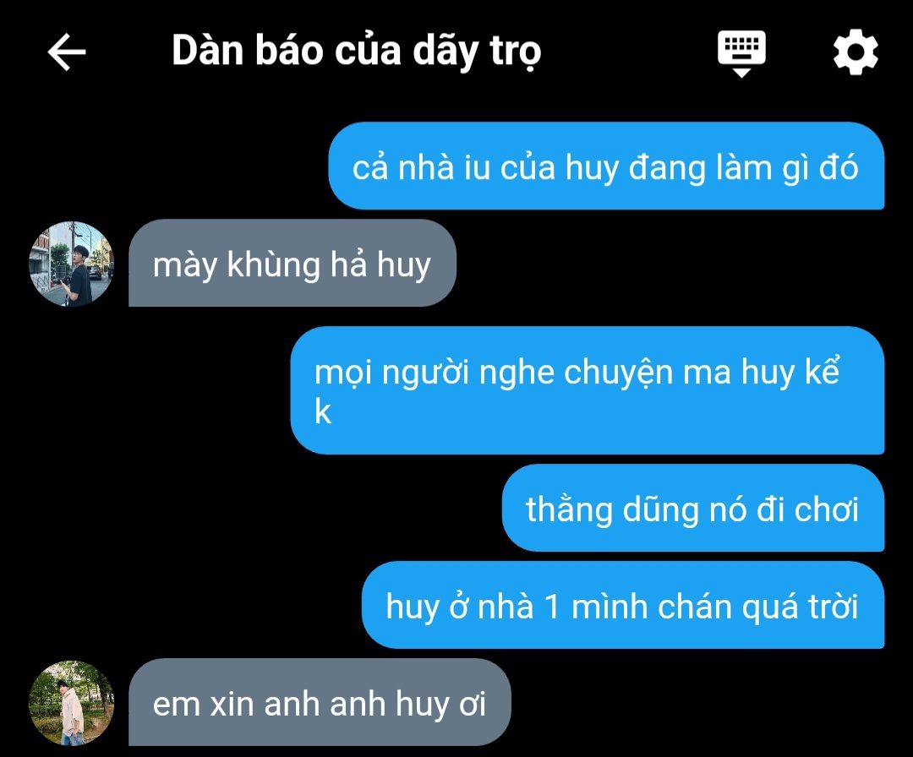Select message 'cả nhà iu của huy đang làm gì đó'
Screen dimensions: 913x757
pyautogui.click(x=606, y=166)
